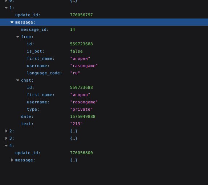208x185 pixels.
Task: Collapse array item 1
Action: click(x=6, y=8)
